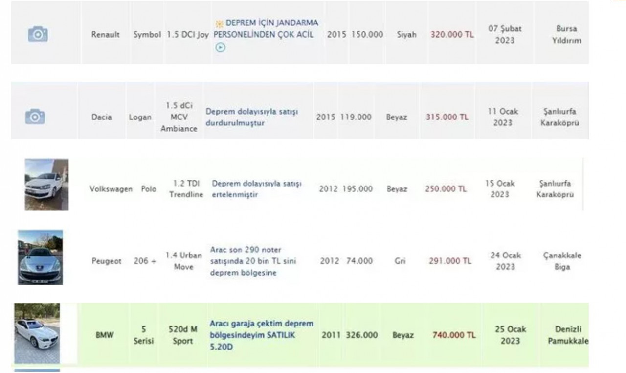Viewport: 626px width, 373px height.
Task: Click the Volkswagen row's 'Şanlıurfa Karaköprü' location
Action: 555,189
